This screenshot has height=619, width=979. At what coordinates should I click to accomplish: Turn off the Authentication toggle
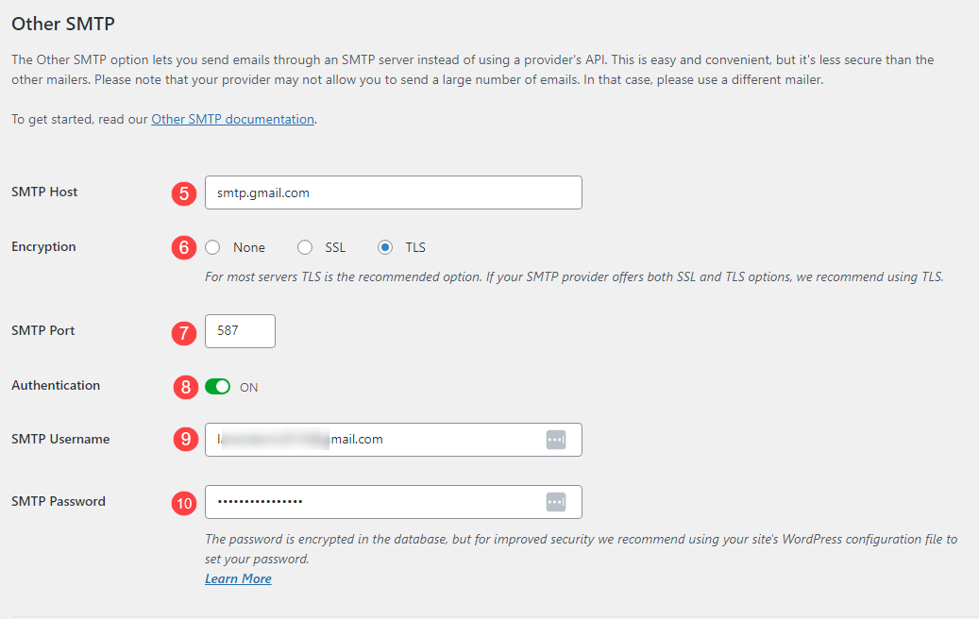click(x=218, y=387)
